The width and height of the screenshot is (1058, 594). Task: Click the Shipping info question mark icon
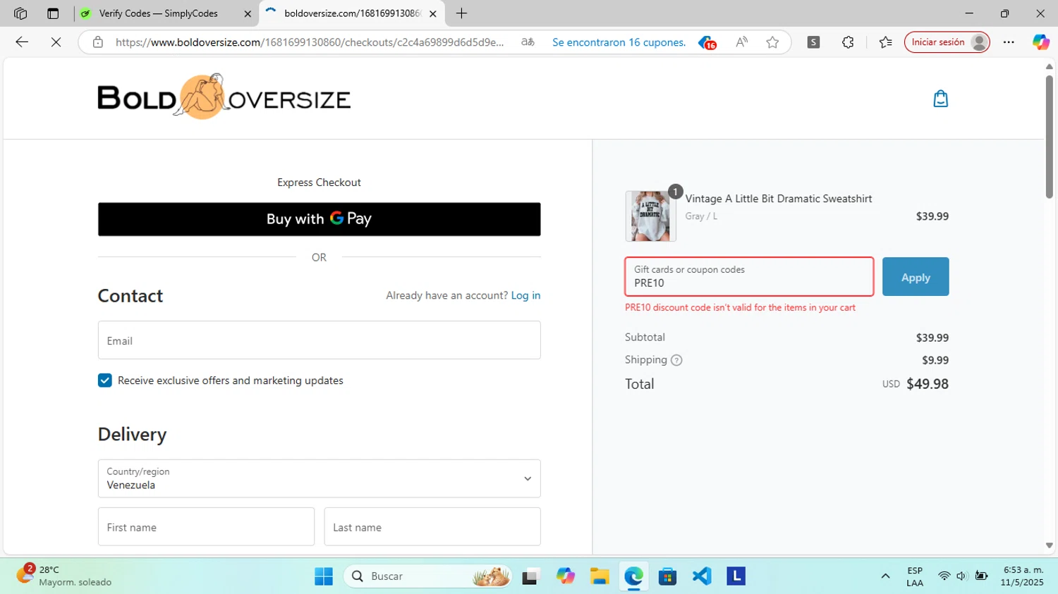[x=676, y=360]
